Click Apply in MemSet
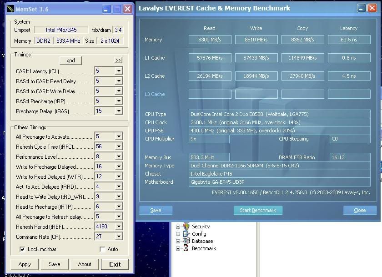 click(x=25, y=264)
